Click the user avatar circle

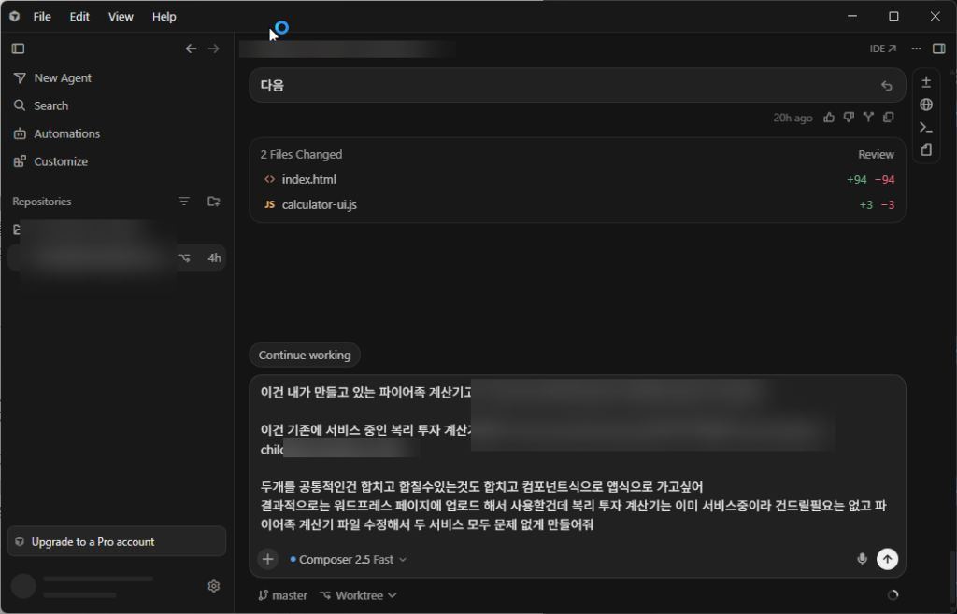pos(23,586)
